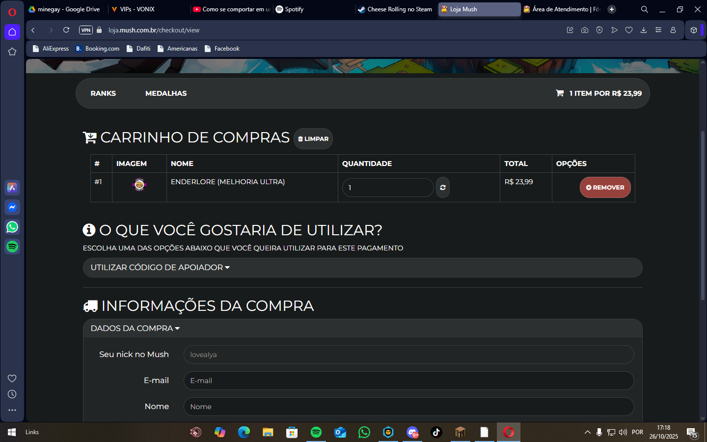Open Booking.com bookmark
The image size is (707, 442).
click(97, 49)
